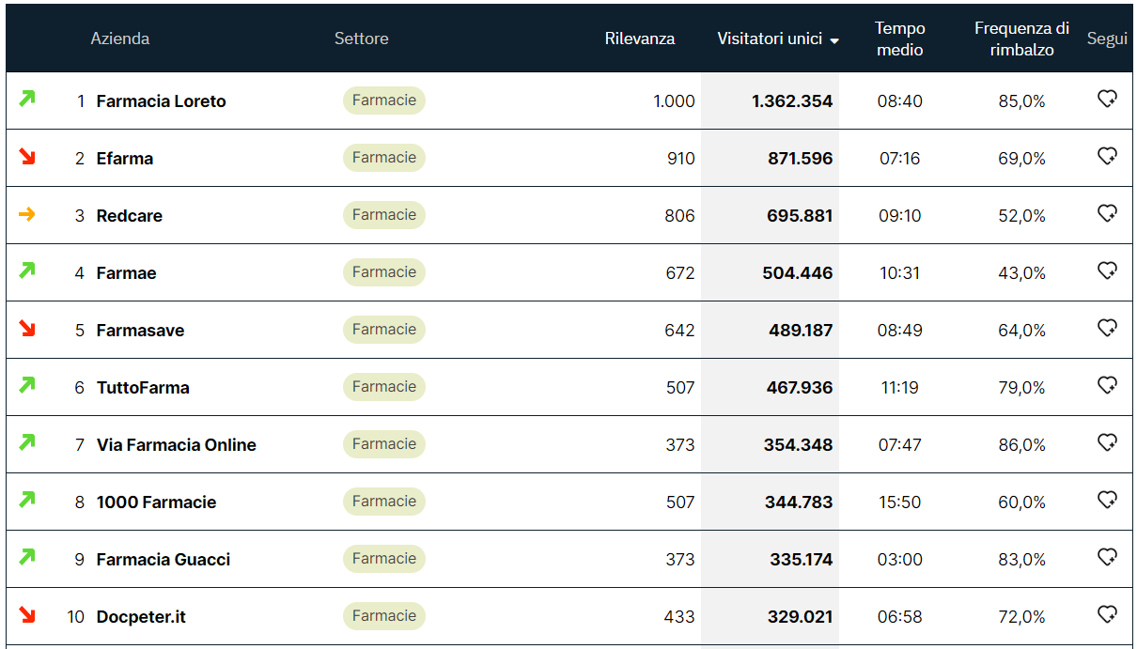Click Farmacie tag in Farmae row
Viewport: 1137px width, 649px height.
click(384, 272)
